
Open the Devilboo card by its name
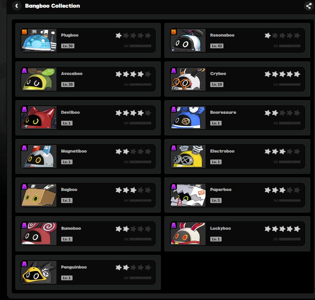(x=70, y=112)
